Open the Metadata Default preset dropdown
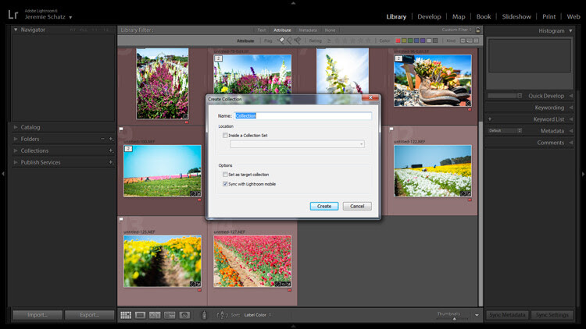The image size is (586, 329). tap(505, 131)
